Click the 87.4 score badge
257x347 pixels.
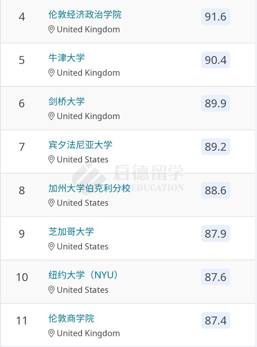click(216, 320)
